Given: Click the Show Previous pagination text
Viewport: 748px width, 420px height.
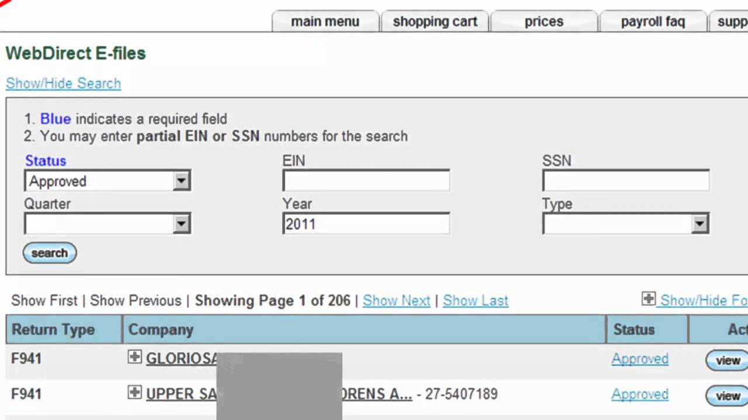Looking at the screenshot, I should [136, 300].
